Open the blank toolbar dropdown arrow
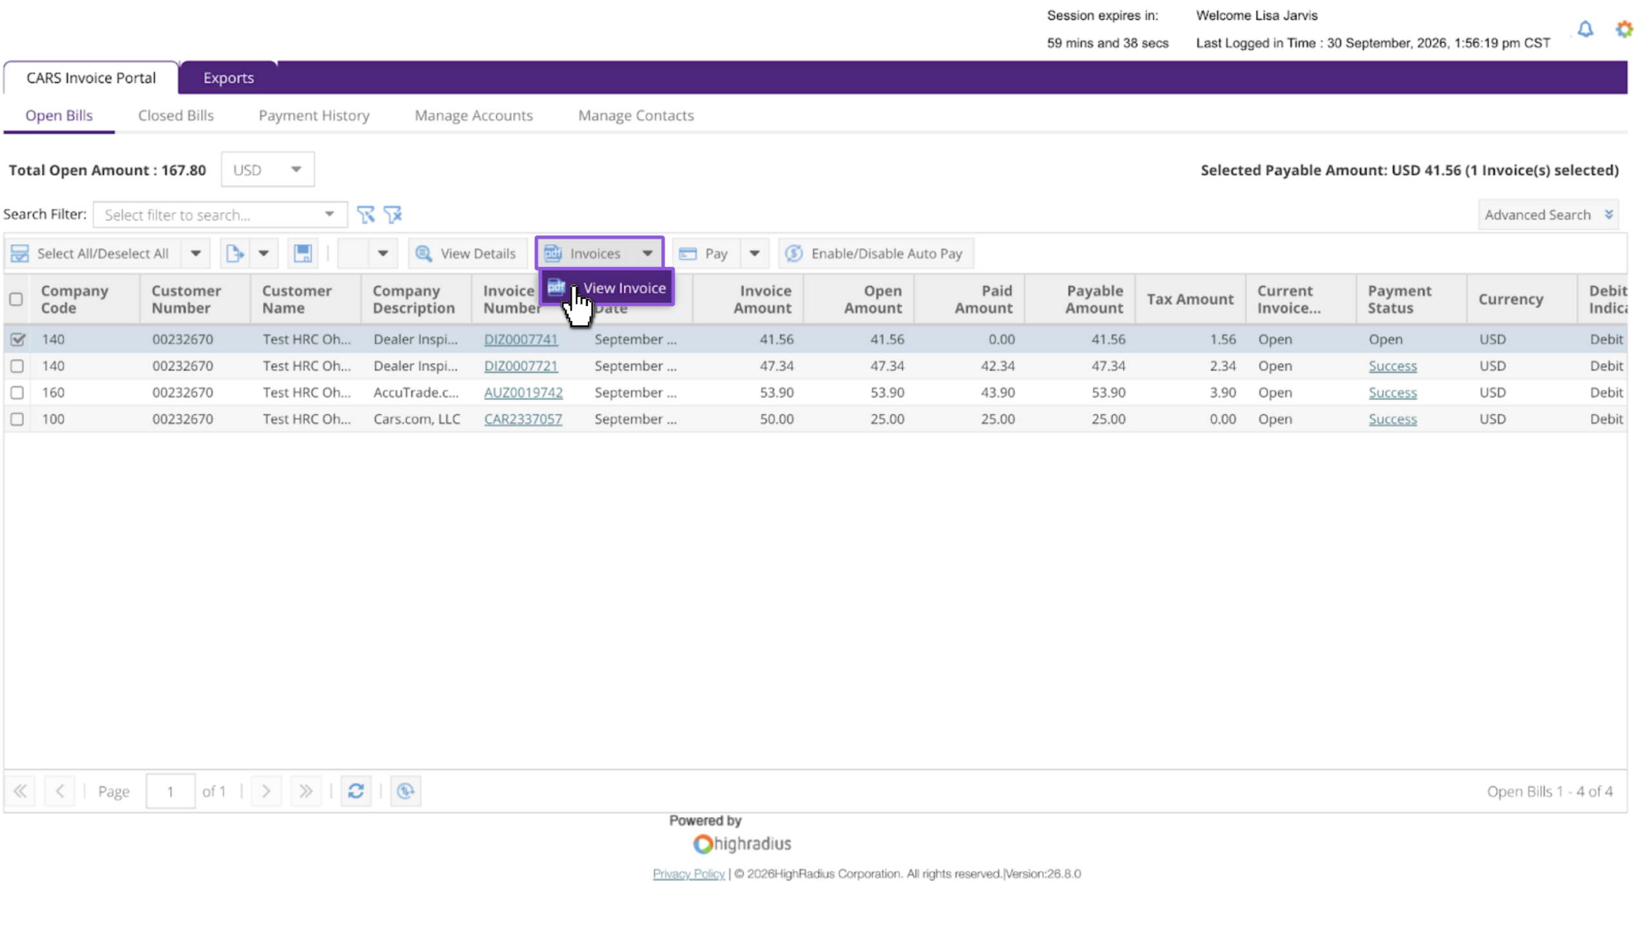Image resolution: width=1650 pixels, height=926 pixels. pyautogui.click(x=383, y=253)
